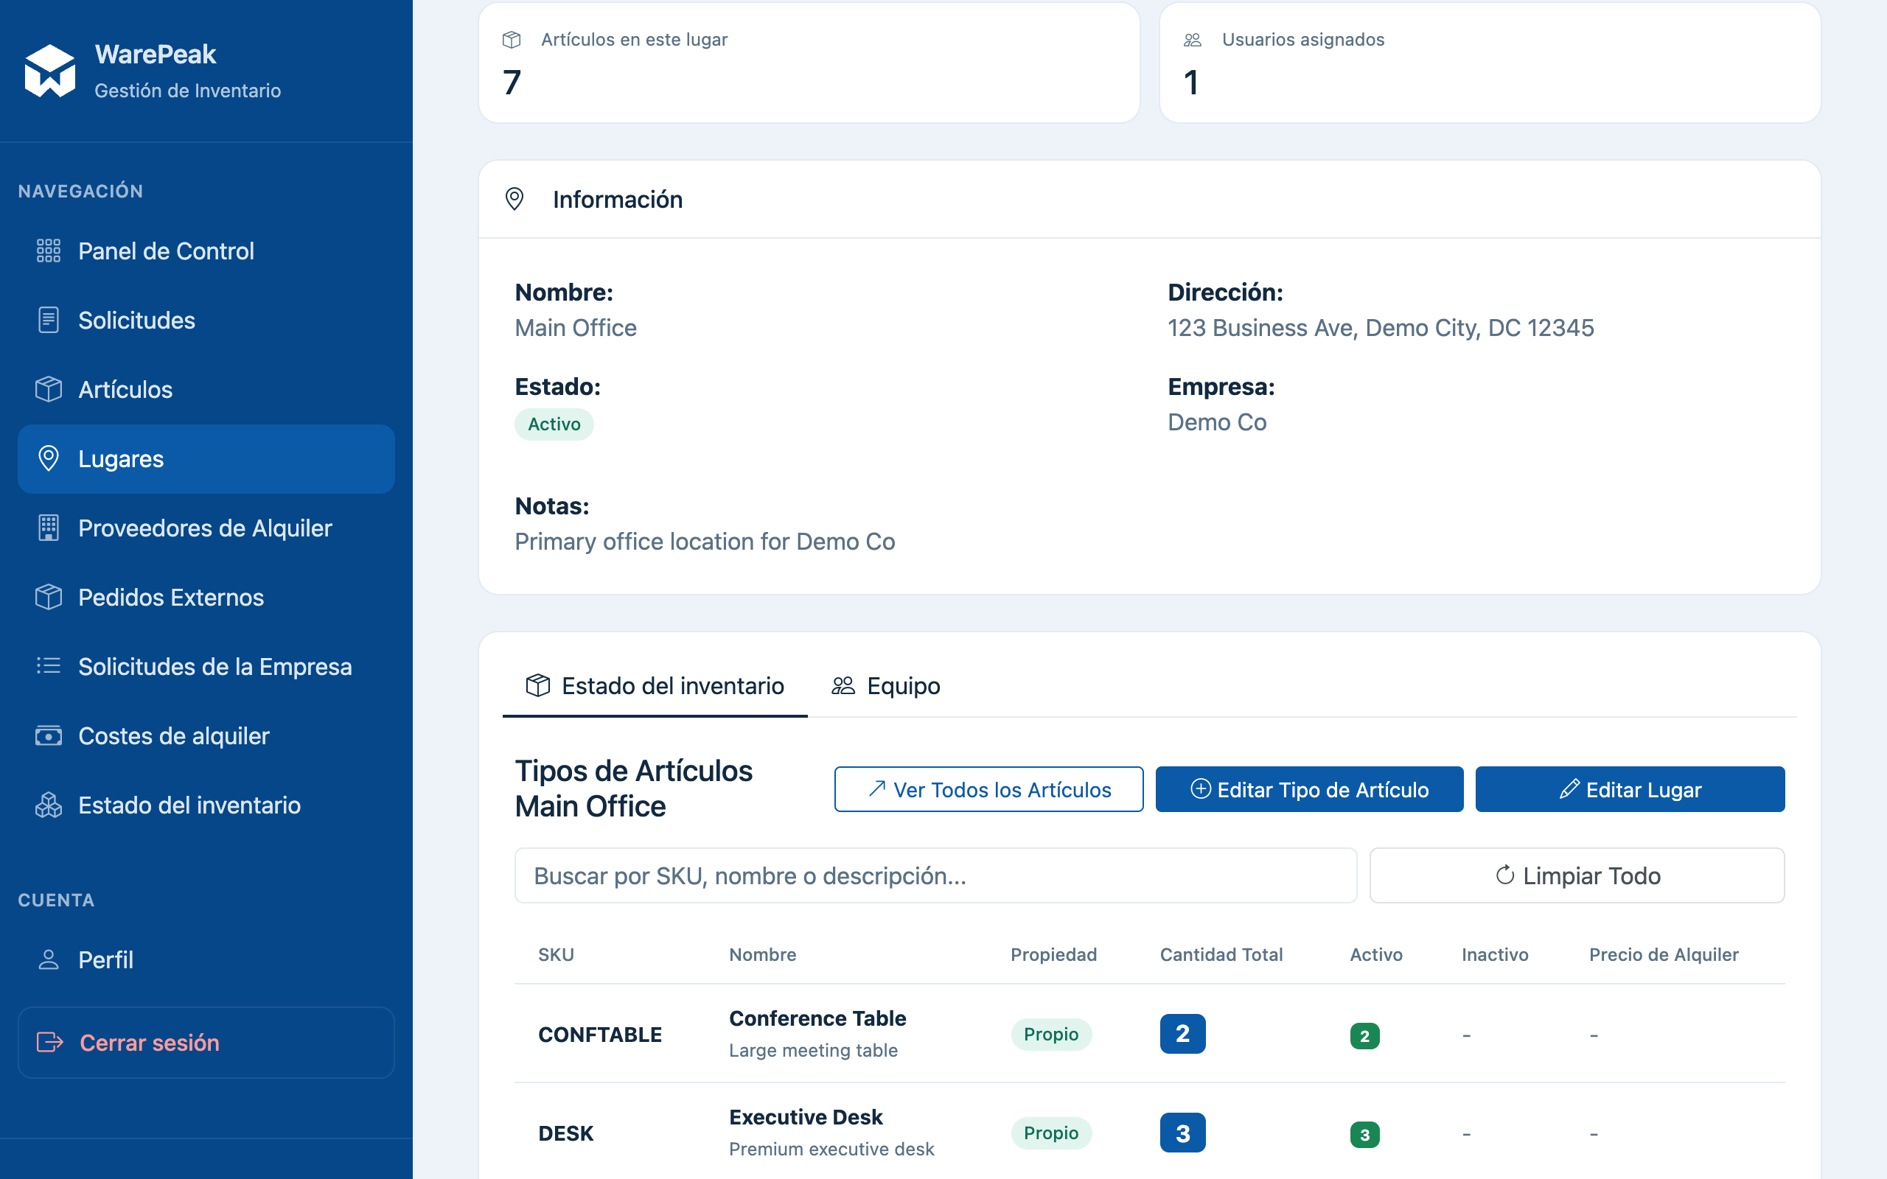Viewport: 1887px width, 1179px height.
Task: Click the address 123 Business Ave text
Action: pyautogui.click(x=1380, y=327)
